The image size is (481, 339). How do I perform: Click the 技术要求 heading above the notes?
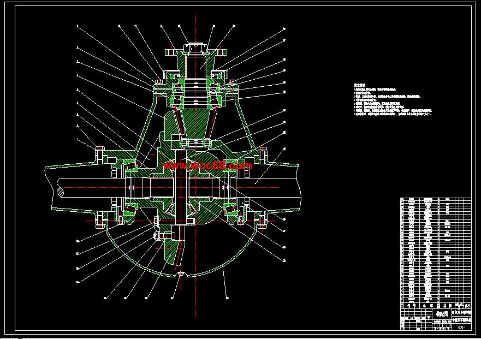tap(360, 86)
